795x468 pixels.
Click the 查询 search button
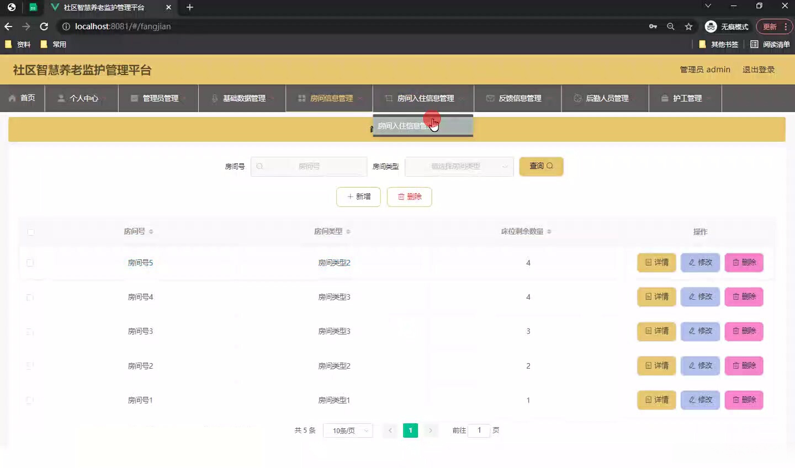541,166
